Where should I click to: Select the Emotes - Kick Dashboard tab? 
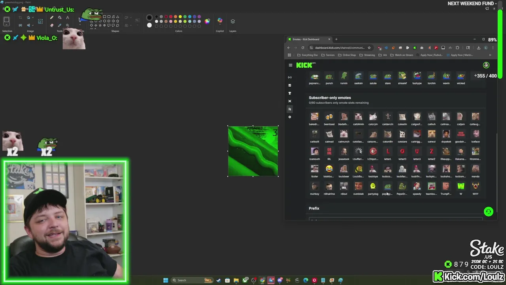pos(309,39)
